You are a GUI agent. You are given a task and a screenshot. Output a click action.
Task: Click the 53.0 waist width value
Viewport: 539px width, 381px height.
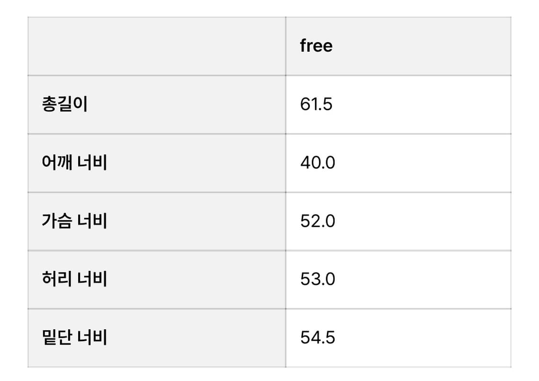[x=318, y=279]
